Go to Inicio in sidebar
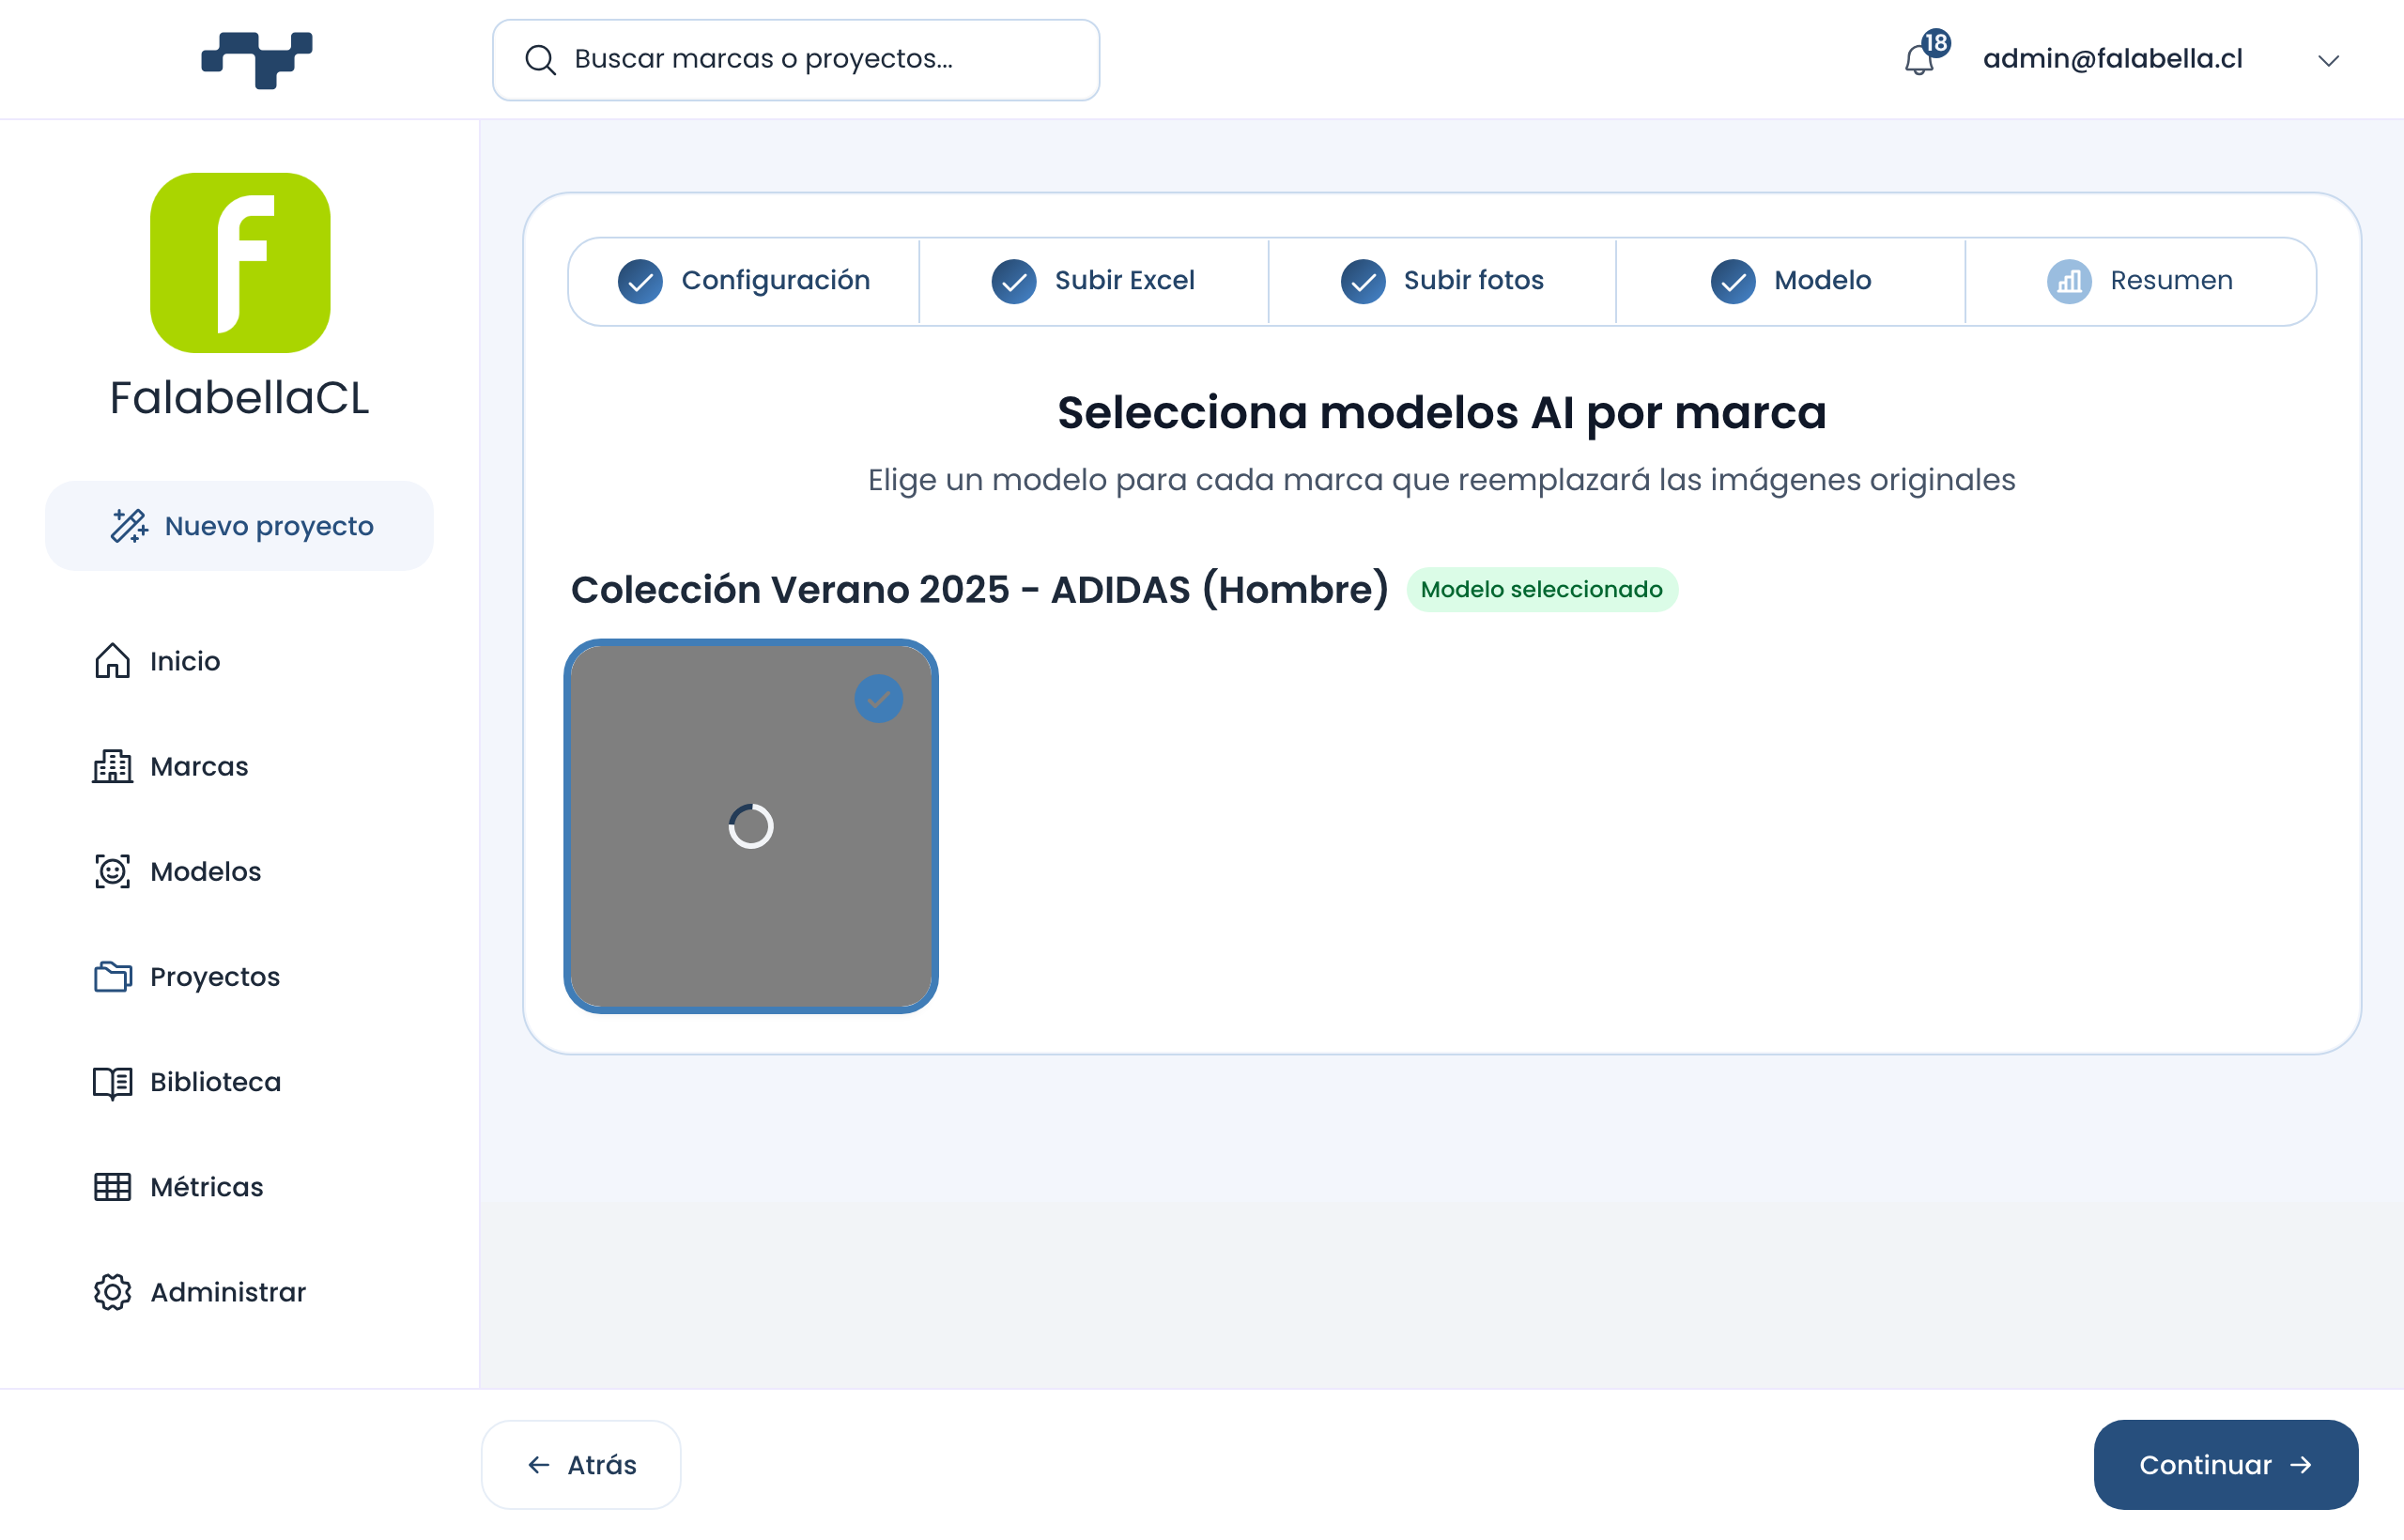 [185, 661]
